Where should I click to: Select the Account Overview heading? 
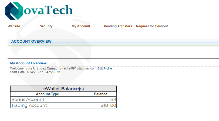coord(31,41)
